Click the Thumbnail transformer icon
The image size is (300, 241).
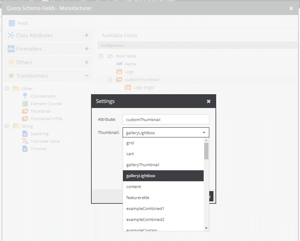pyautogui.click(x=25, y=111)
